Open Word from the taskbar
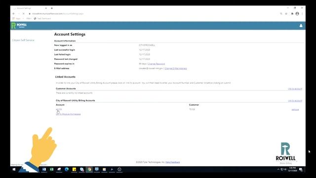 [x=44, y=169]
